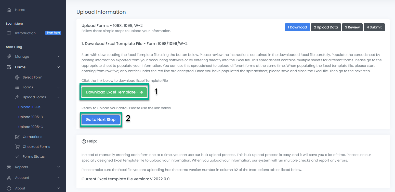
Task: Click the Corrections pencil icon
Action: pos(17,137)
